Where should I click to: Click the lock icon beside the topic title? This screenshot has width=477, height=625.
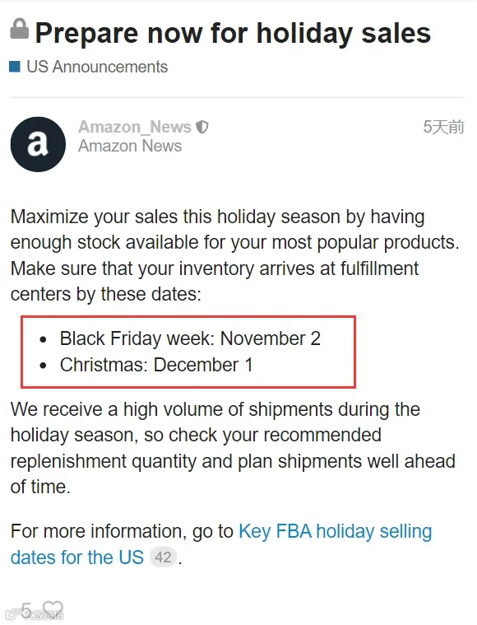click(x=19, y=29)
